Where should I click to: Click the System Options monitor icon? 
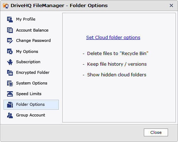pyautogui.click(x=10, y=83)
